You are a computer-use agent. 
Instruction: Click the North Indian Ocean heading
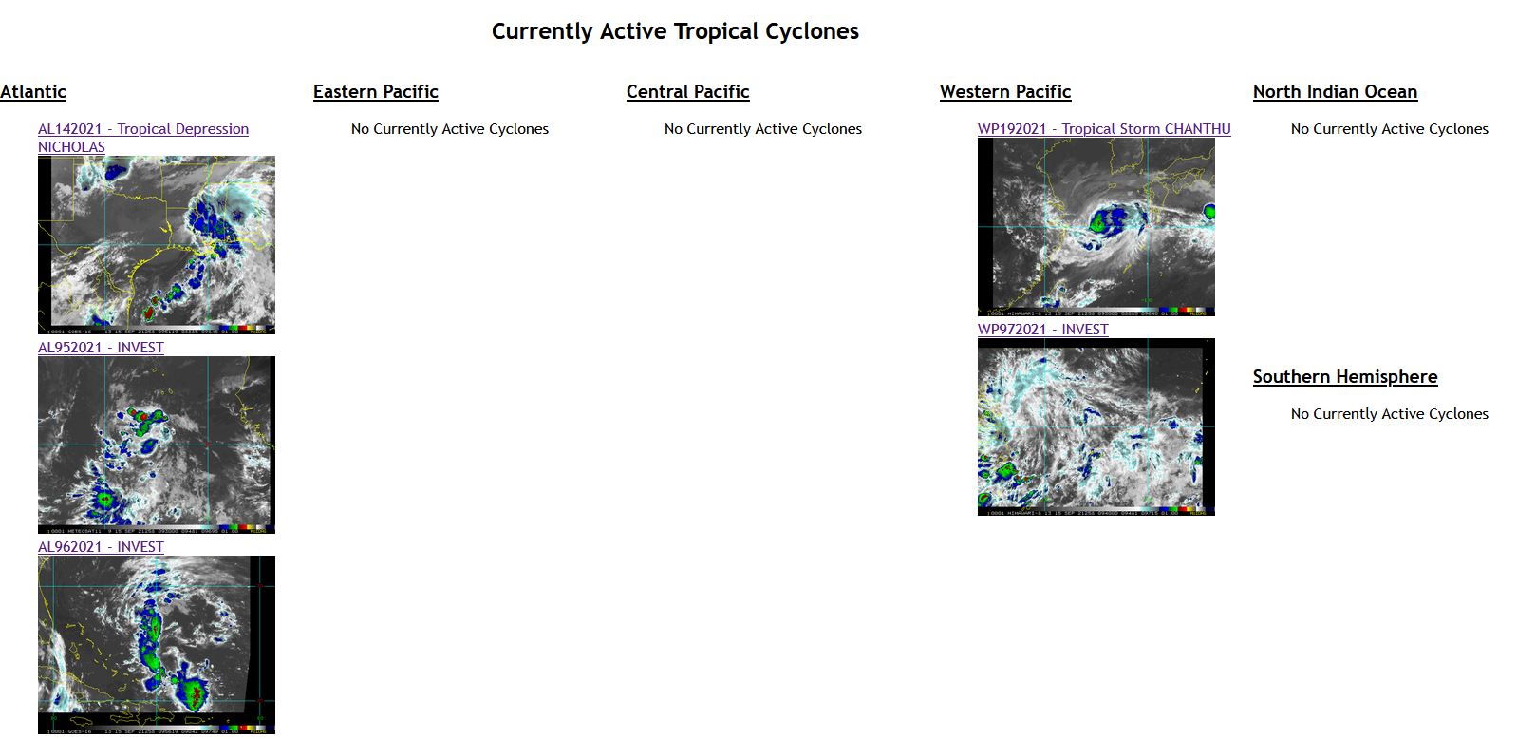click(x=1335, y=92)
